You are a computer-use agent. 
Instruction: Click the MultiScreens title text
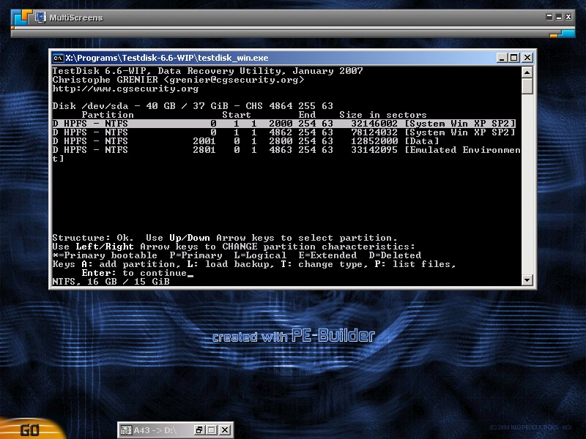point(76,18)
